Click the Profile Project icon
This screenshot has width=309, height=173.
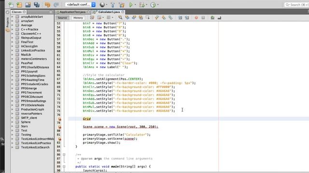(x=153, y=5)
